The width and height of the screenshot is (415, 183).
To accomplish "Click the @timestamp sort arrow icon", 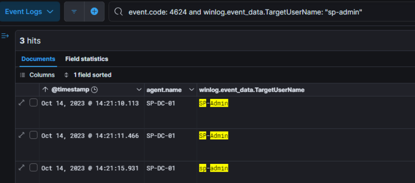I will click(x=45, y=90).
